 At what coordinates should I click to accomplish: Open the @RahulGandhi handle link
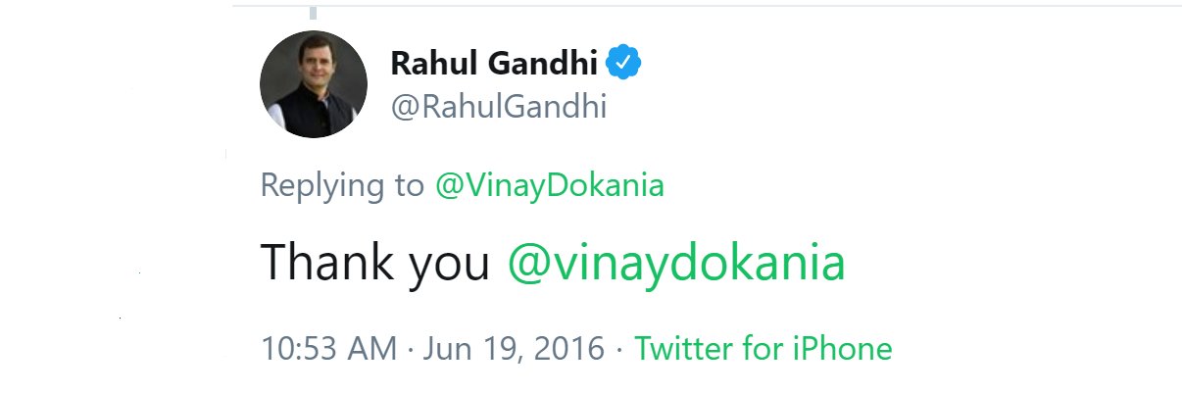point(499,108)
